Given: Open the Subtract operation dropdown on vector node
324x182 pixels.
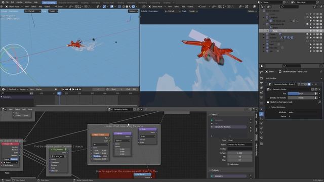Looking at the screenshot, I should tap(123, 141).
